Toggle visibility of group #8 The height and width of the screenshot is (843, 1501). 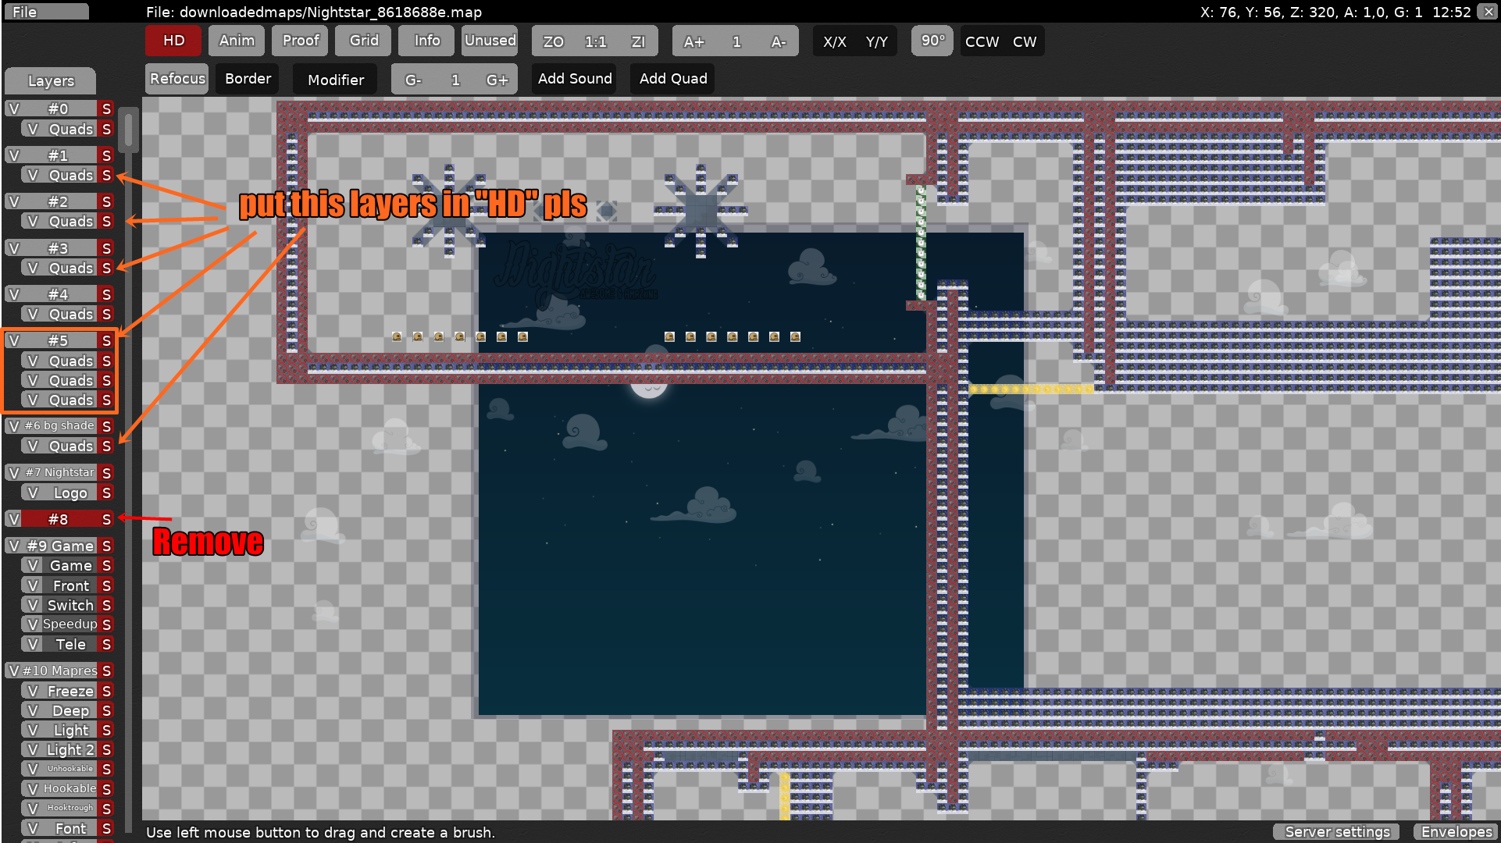13,519
